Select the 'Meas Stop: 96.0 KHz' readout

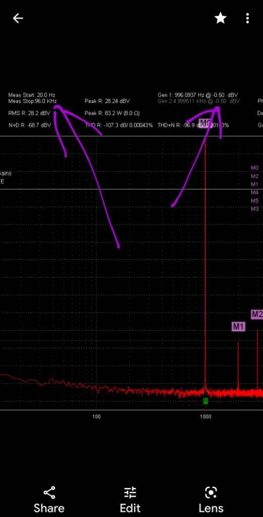32,101
